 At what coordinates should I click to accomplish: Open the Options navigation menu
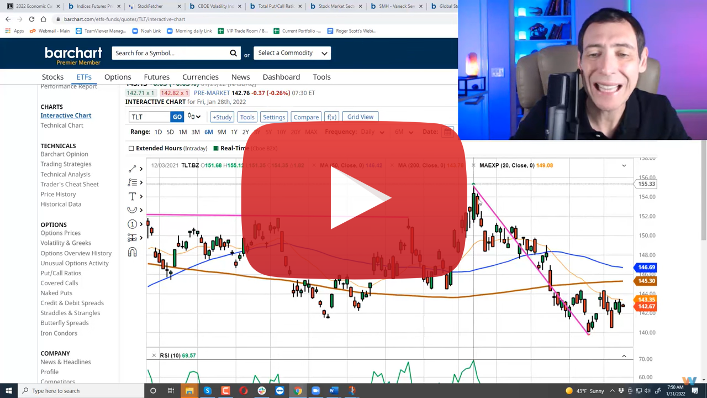tap(118, 77)
